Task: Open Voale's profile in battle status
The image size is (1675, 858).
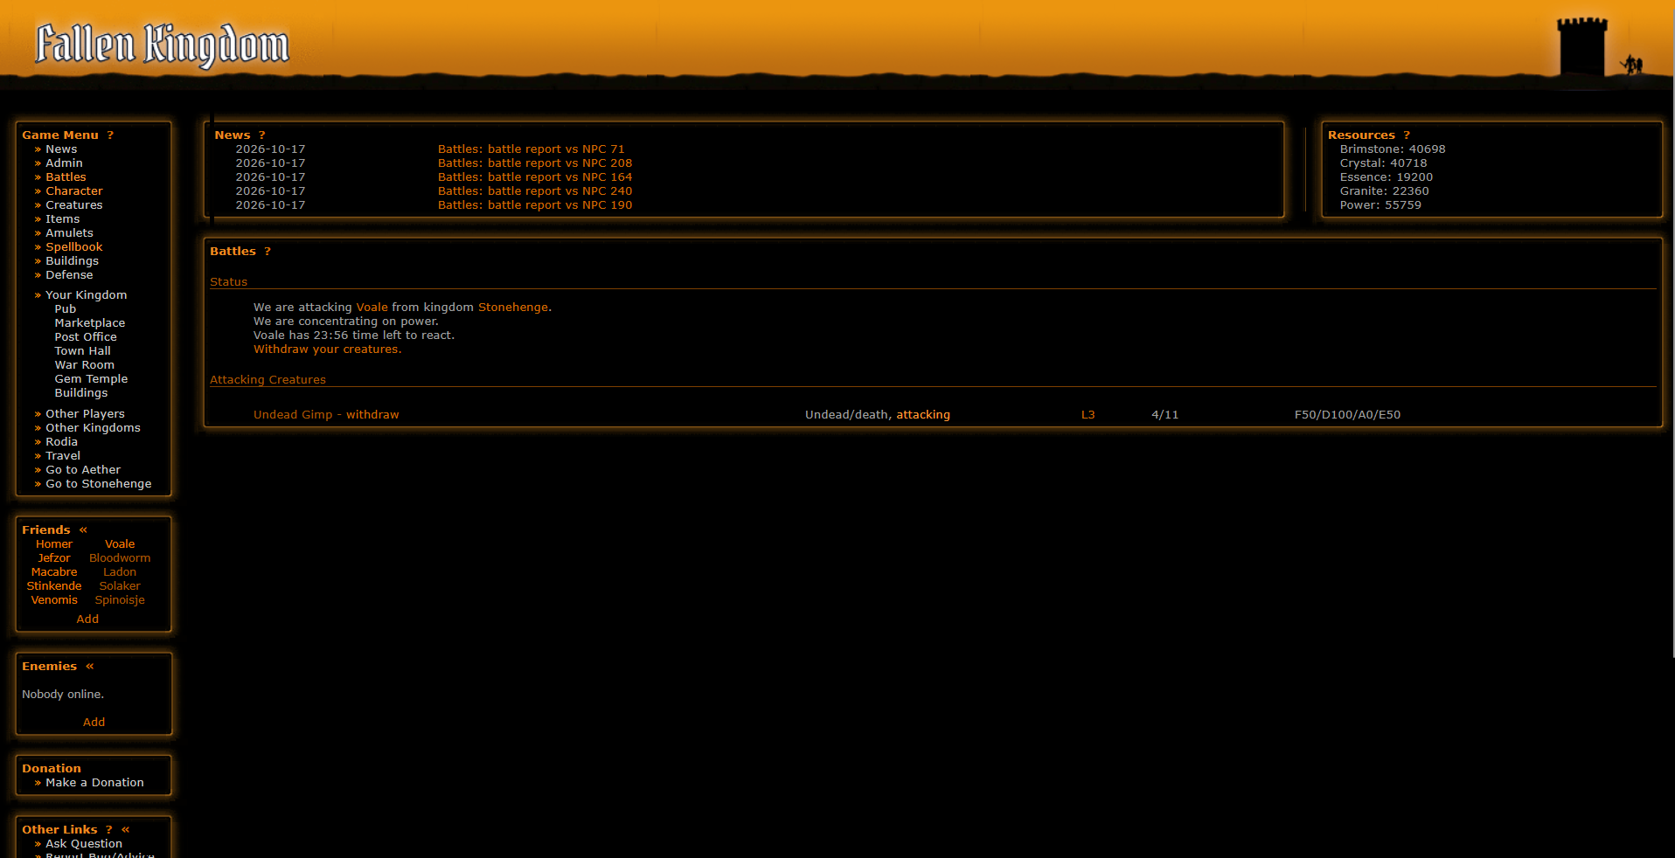Action: (372, 308)
